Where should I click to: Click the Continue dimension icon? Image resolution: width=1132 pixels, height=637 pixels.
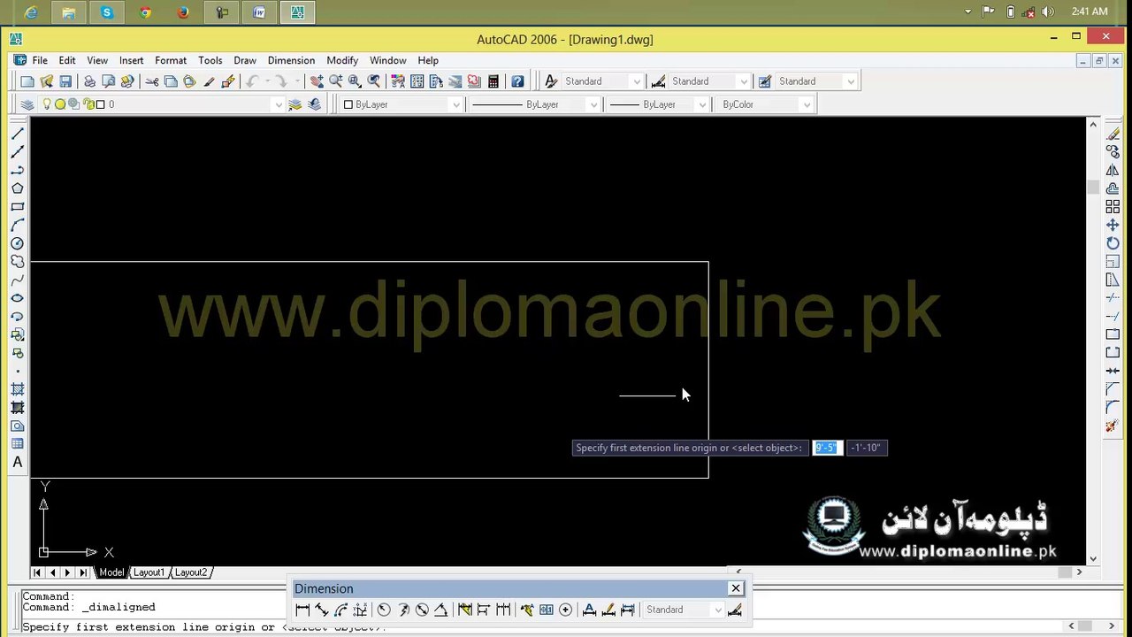[503, 610]
